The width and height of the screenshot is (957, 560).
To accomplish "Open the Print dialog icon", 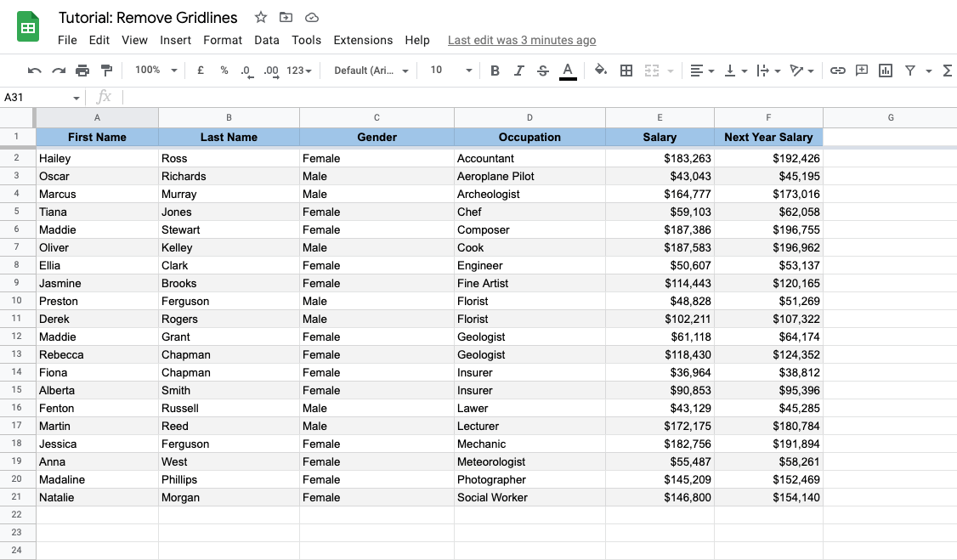I will (x=82, y=71).
